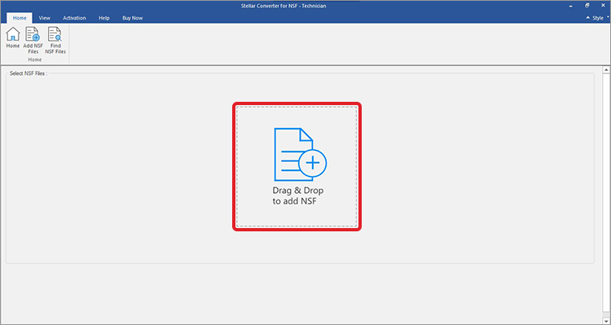The width and height of the screenshot is (611, 325).
Task: Open the Buy Now tab
Action: [x=133, y=18]
